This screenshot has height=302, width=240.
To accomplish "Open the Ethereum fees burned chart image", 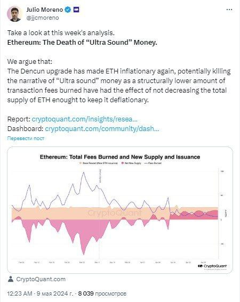I will [120, 210].
